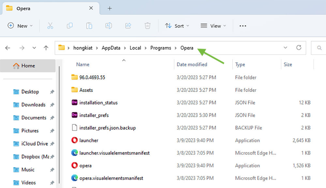Select the 2,645 KB size cell
Screen dimensions: 326x188
[302, 140]
